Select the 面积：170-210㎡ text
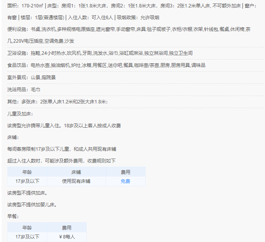 (25, 6)
